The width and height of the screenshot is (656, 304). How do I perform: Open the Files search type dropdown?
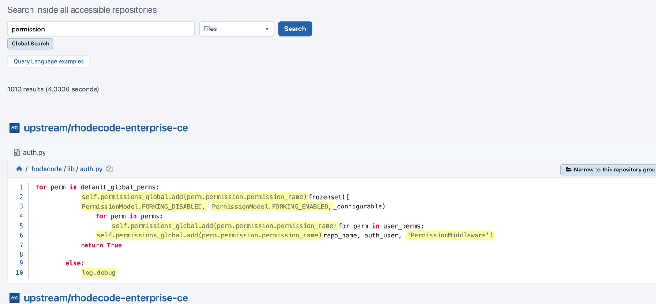tap(237, 29)
